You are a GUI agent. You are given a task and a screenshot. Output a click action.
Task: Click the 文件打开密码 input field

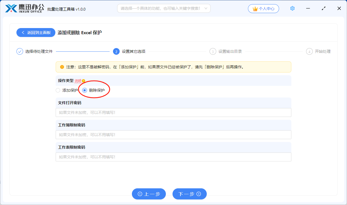pyautogui.click(x=174, y=112)
